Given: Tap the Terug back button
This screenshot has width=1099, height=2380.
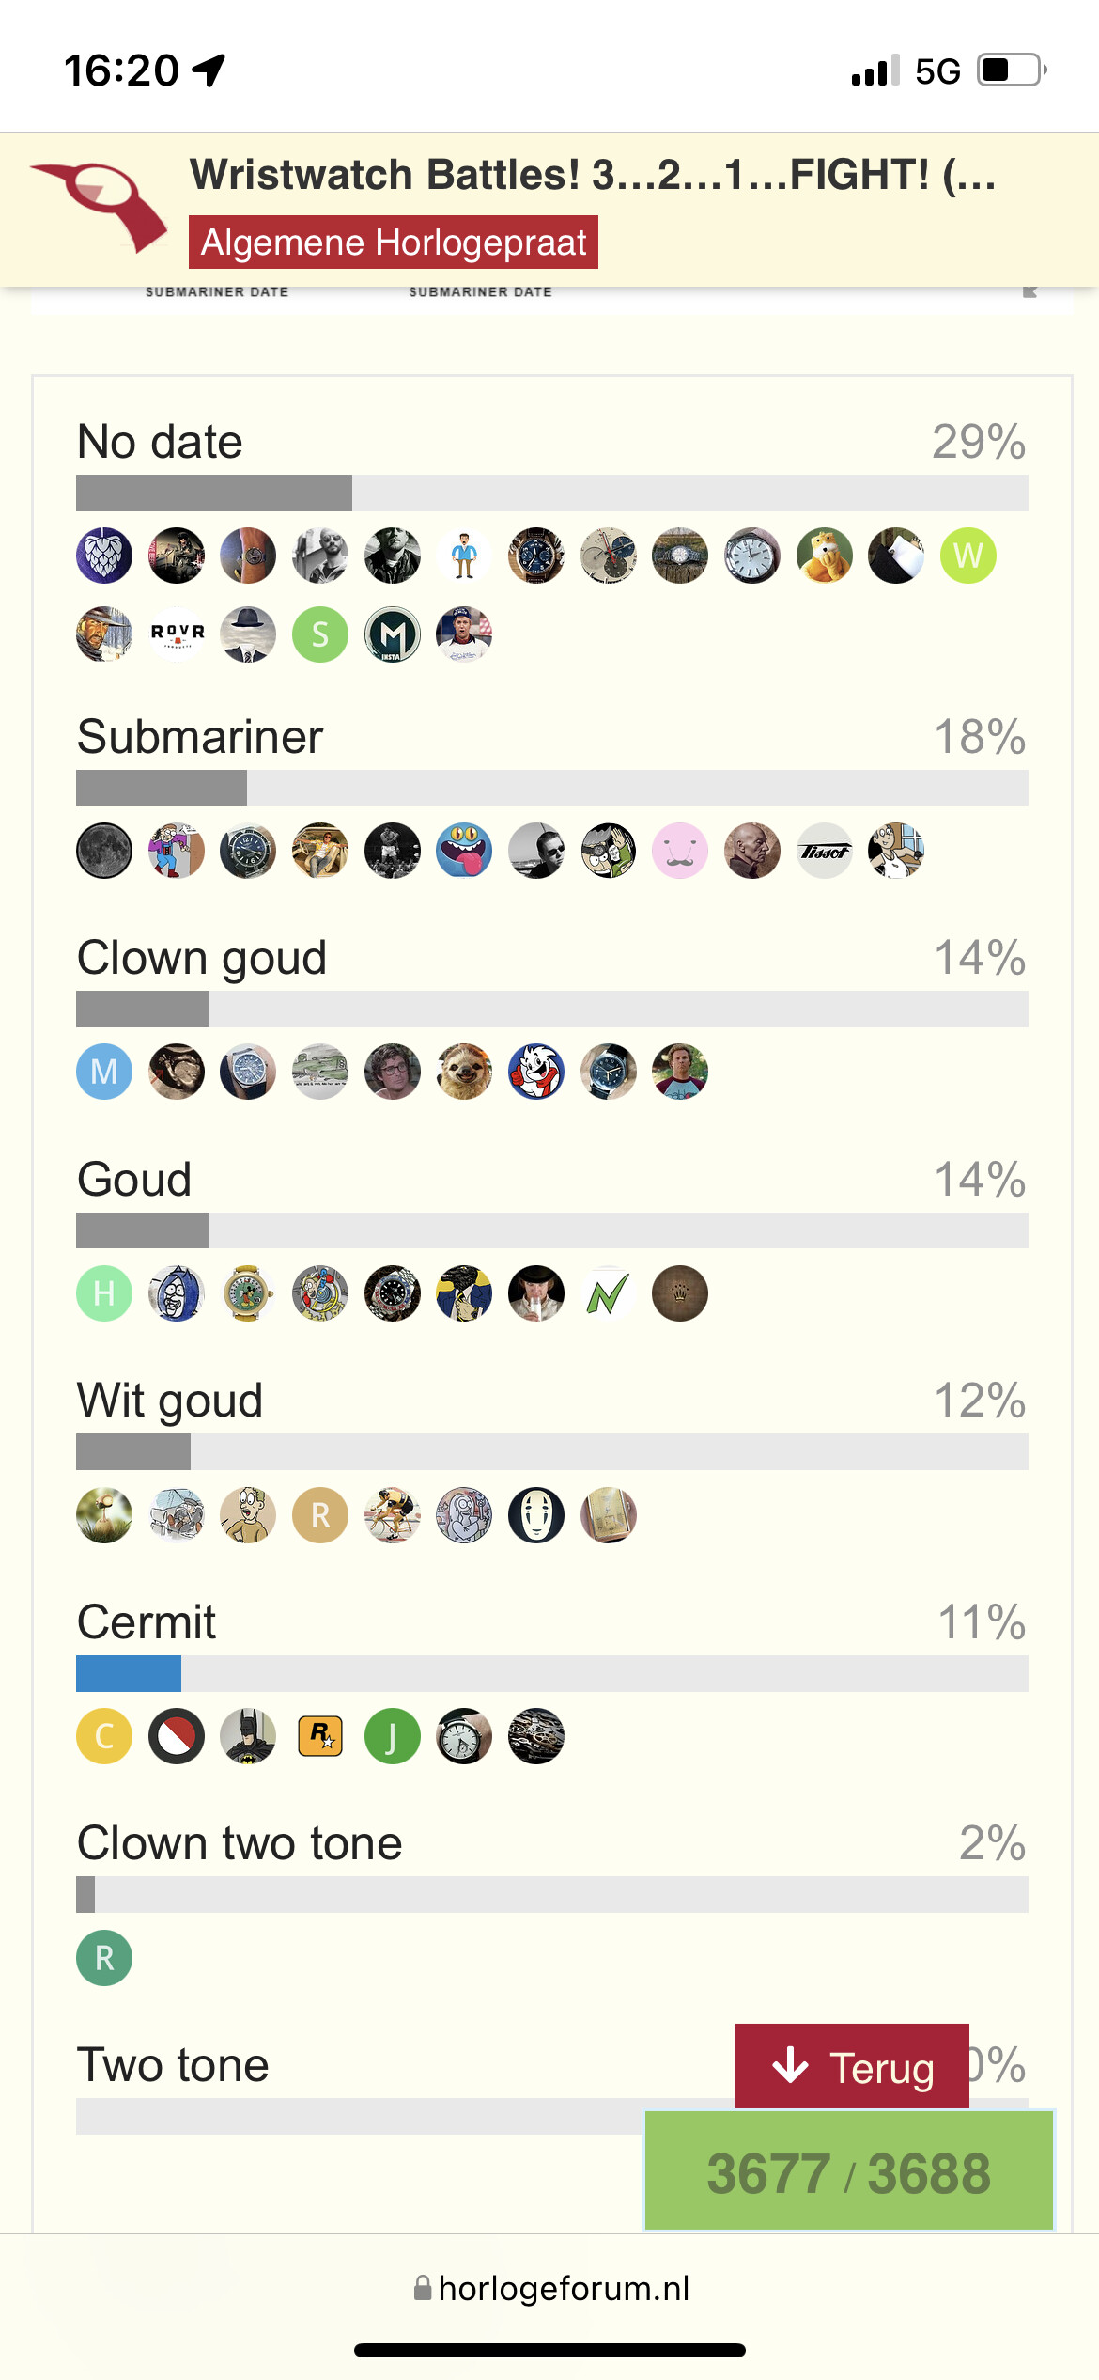Looking at the screenshot, I should click(852, 2066).
